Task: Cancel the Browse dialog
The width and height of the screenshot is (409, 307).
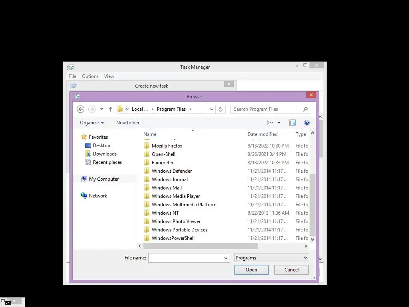Action: click(291, 270)
